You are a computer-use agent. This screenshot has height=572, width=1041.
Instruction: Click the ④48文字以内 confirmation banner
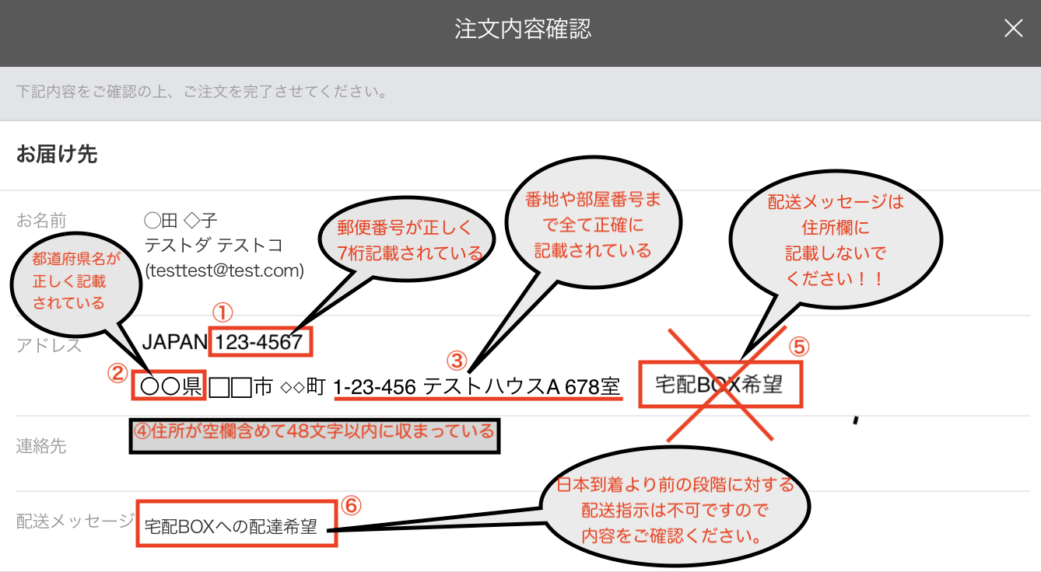tap(314, 437)
